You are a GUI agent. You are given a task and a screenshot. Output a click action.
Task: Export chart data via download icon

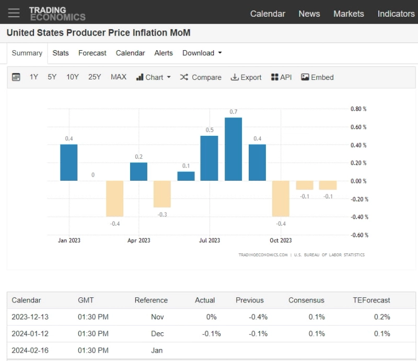pos(235,77)
